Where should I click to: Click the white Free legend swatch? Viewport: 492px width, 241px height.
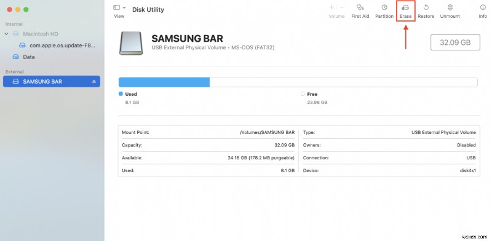tap(303, 94)
